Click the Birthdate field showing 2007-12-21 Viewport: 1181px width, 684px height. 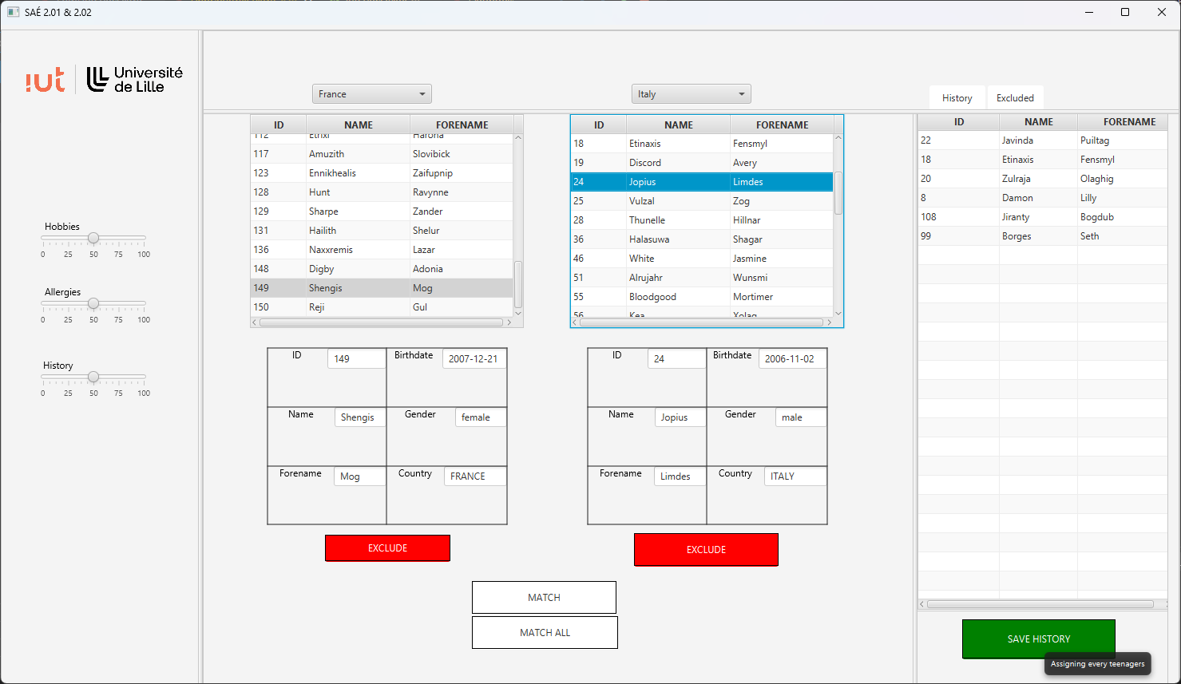(474, 358)
